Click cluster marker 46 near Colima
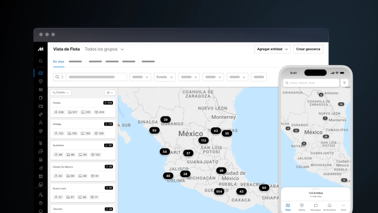 pos(168,176)
